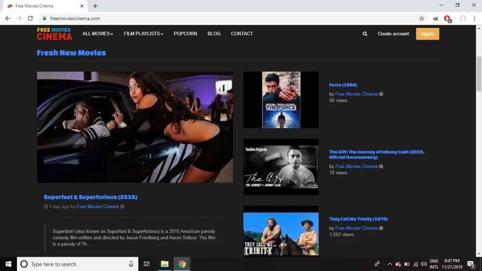This screenshot has width=482, height=271.
Task: Click the '70 views' text
Action: (338, 173)
